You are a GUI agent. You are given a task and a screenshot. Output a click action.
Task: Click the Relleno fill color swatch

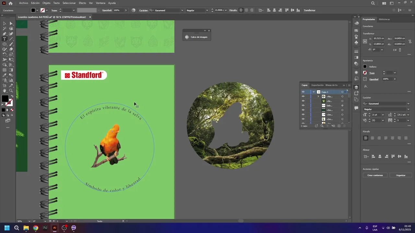coord(365,67)
